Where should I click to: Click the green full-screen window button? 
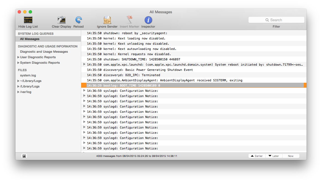30,12
